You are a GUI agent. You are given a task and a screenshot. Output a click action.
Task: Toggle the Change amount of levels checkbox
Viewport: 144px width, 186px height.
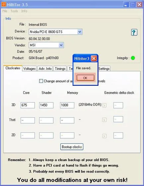coord(41,81)
